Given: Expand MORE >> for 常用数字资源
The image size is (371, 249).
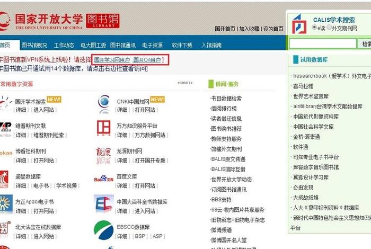Looking at the screenshot, I should tap(185, 83).
